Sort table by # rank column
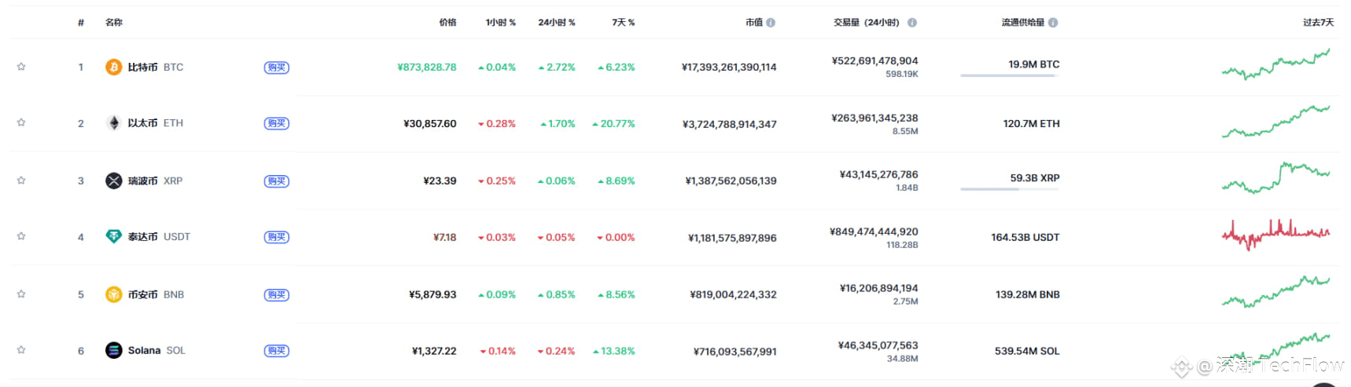 click(81, 23)
